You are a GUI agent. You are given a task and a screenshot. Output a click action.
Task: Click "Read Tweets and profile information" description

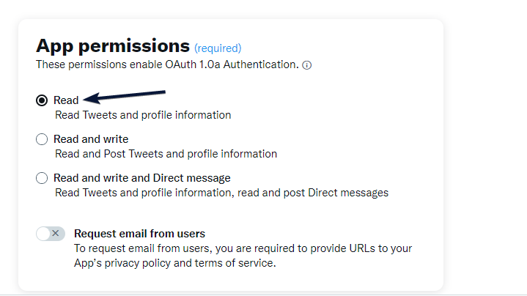pyautogui.click(x=143, y=115)
